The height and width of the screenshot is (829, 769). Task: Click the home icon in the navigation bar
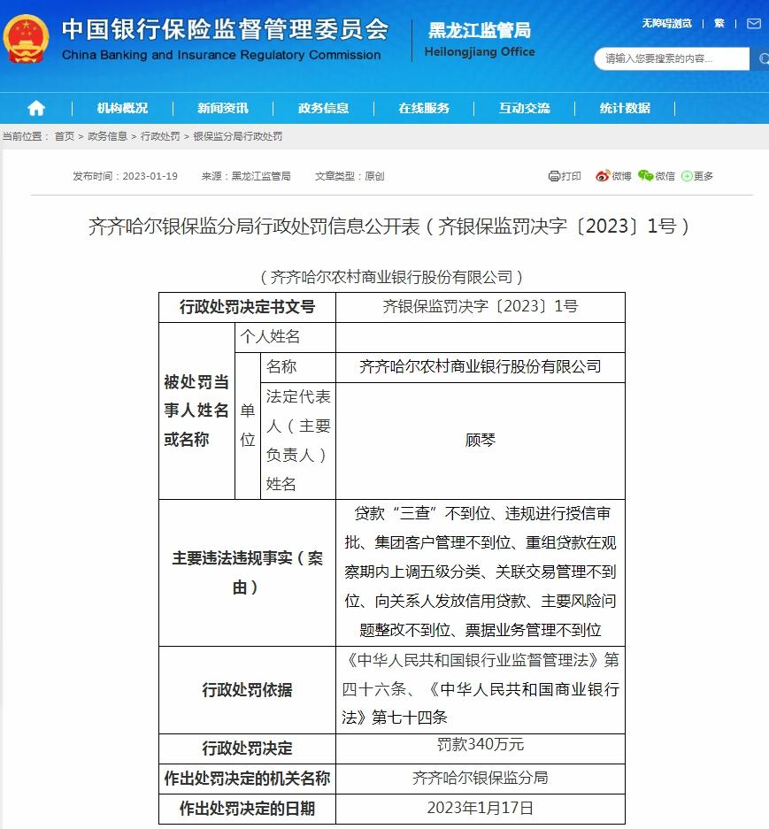[x=35, y=108]
